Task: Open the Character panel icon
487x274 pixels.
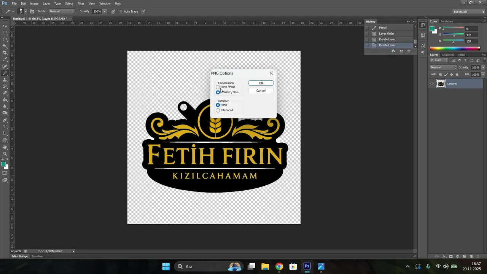Action: pos(423,46)
